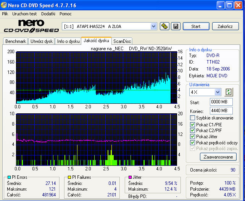Switch to the ScanDisc tab
This screenshot has width=245, height=201.
[x=122, y=41]
